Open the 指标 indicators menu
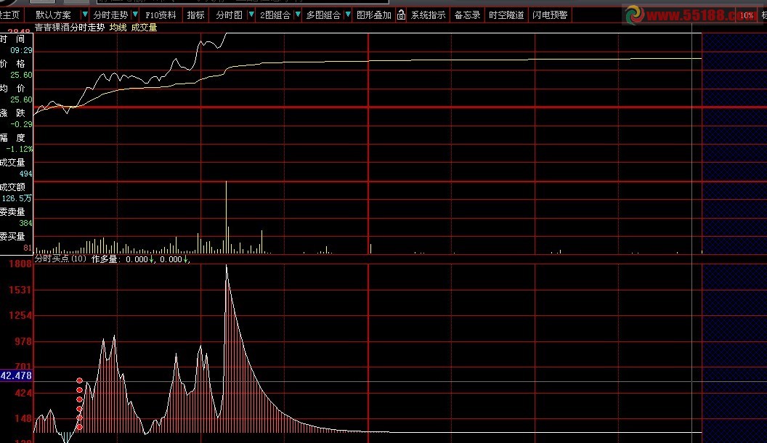767x443 pixels. (x=195, y=15)
